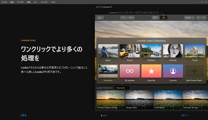
Task: Open the All presets infinity tile
Action: click(x=130, y=71)
